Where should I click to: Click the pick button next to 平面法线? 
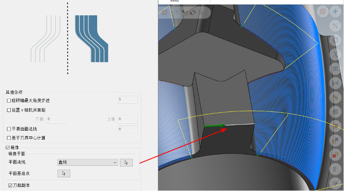(x=126, y=163)
